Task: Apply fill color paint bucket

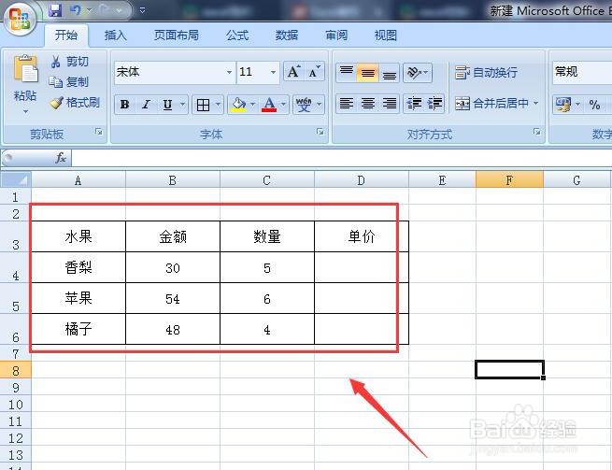Action: [238, 105]
